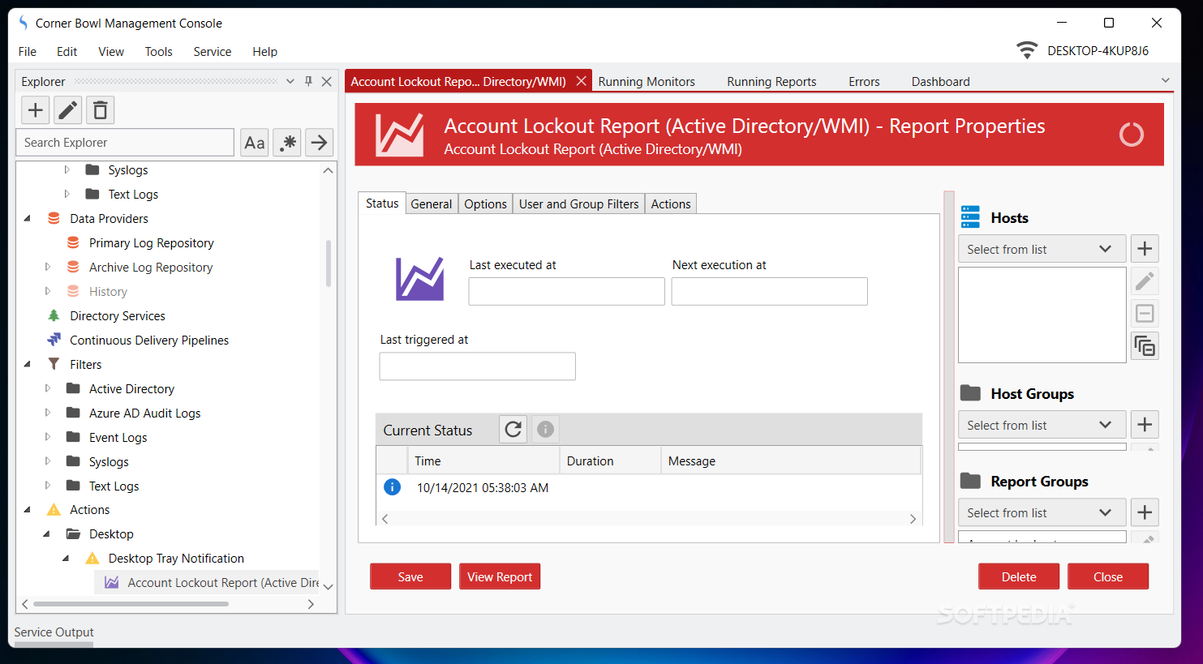Viewport: 1203px width, 664px height.
Task: Collapse the Actions tree node
Action: pyautogui.click(x=28, y=510)
